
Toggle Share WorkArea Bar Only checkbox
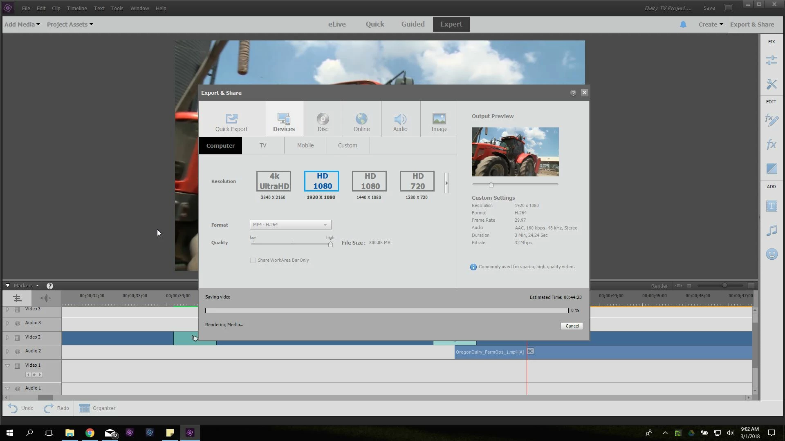(253, 261)
